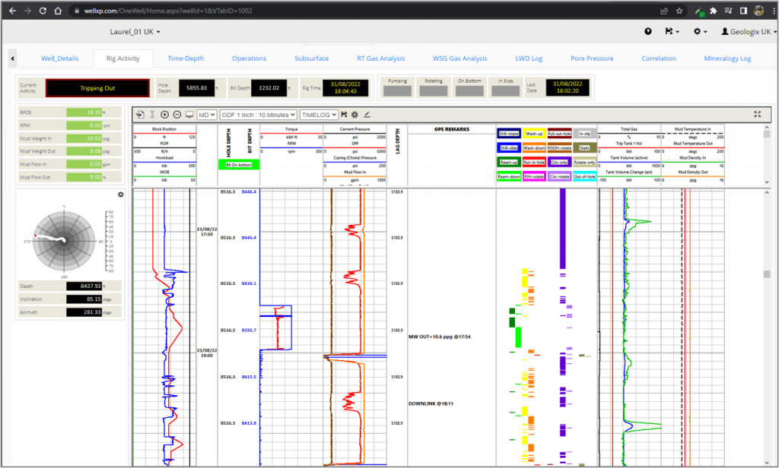Open the ODF 1 Inch : 10 Minutes dropdown
Image resolution: width=779 pixels, height=468 pixels.
point(259,115)
